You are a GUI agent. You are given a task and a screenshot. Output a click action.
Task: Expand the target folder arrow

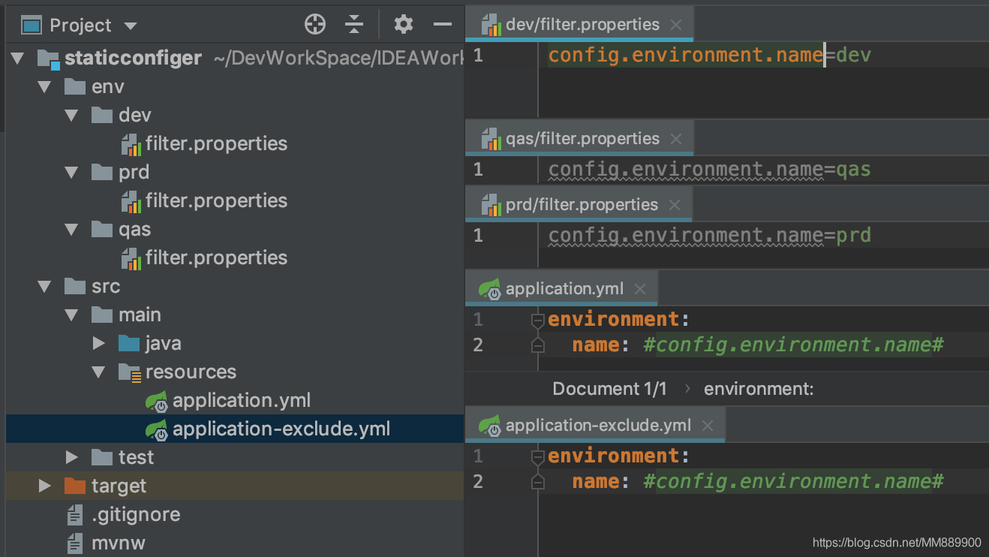click(44, 486)
